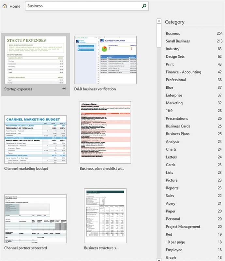
Task: Filter by the Charts category
Action: 171,149
